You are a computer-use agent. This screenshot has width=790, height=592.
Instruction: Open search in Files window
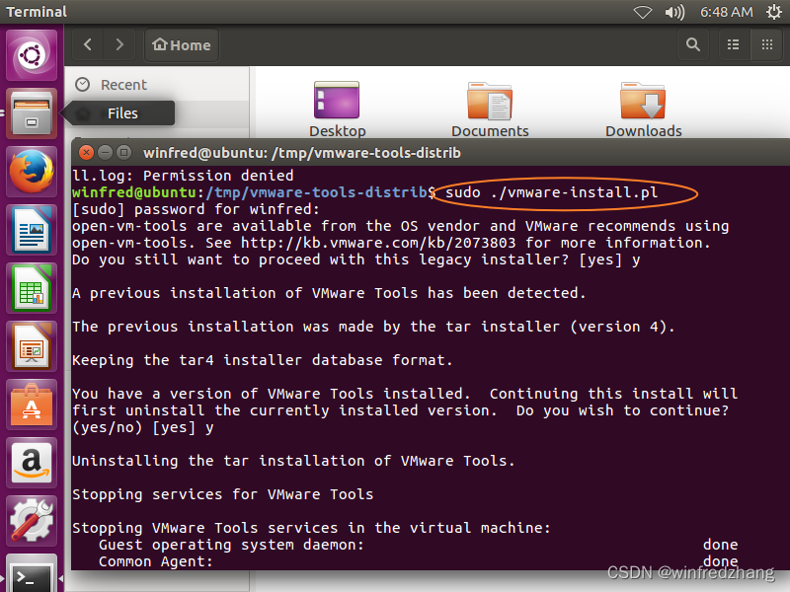(693, 44)
